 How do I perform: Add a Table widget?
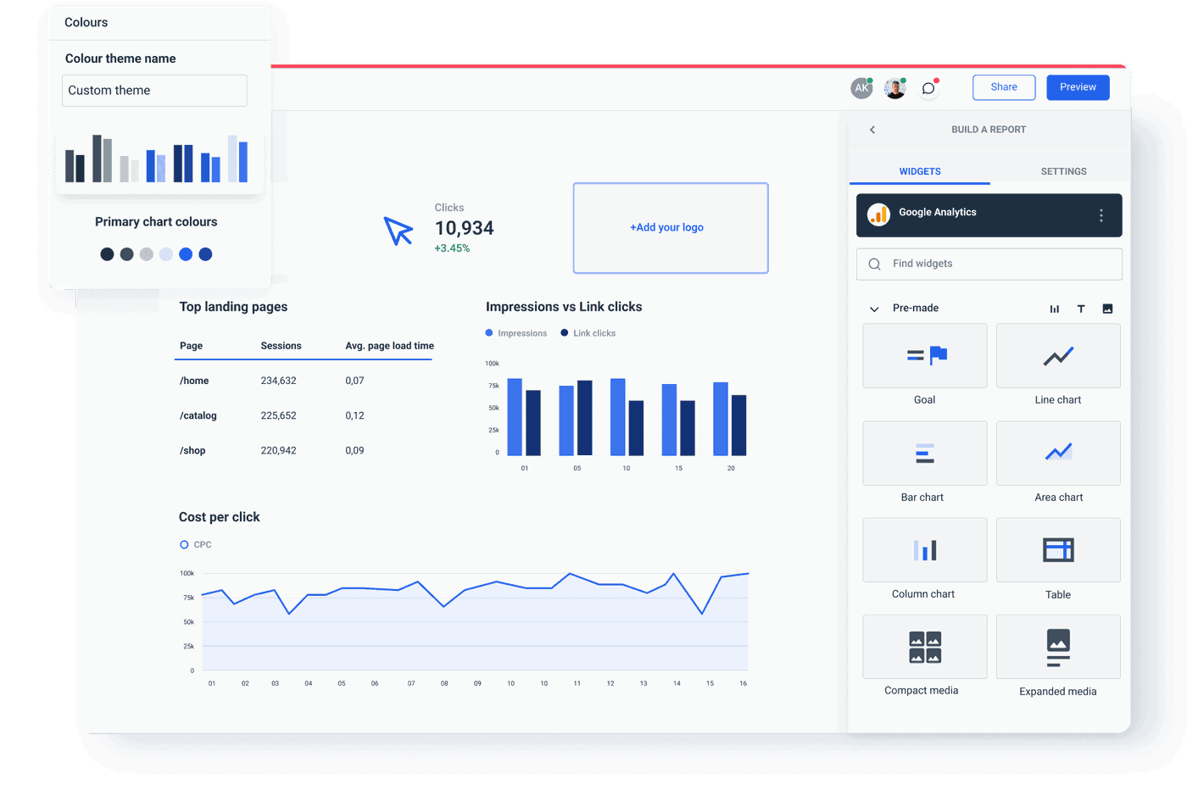tap(1058, 549)
